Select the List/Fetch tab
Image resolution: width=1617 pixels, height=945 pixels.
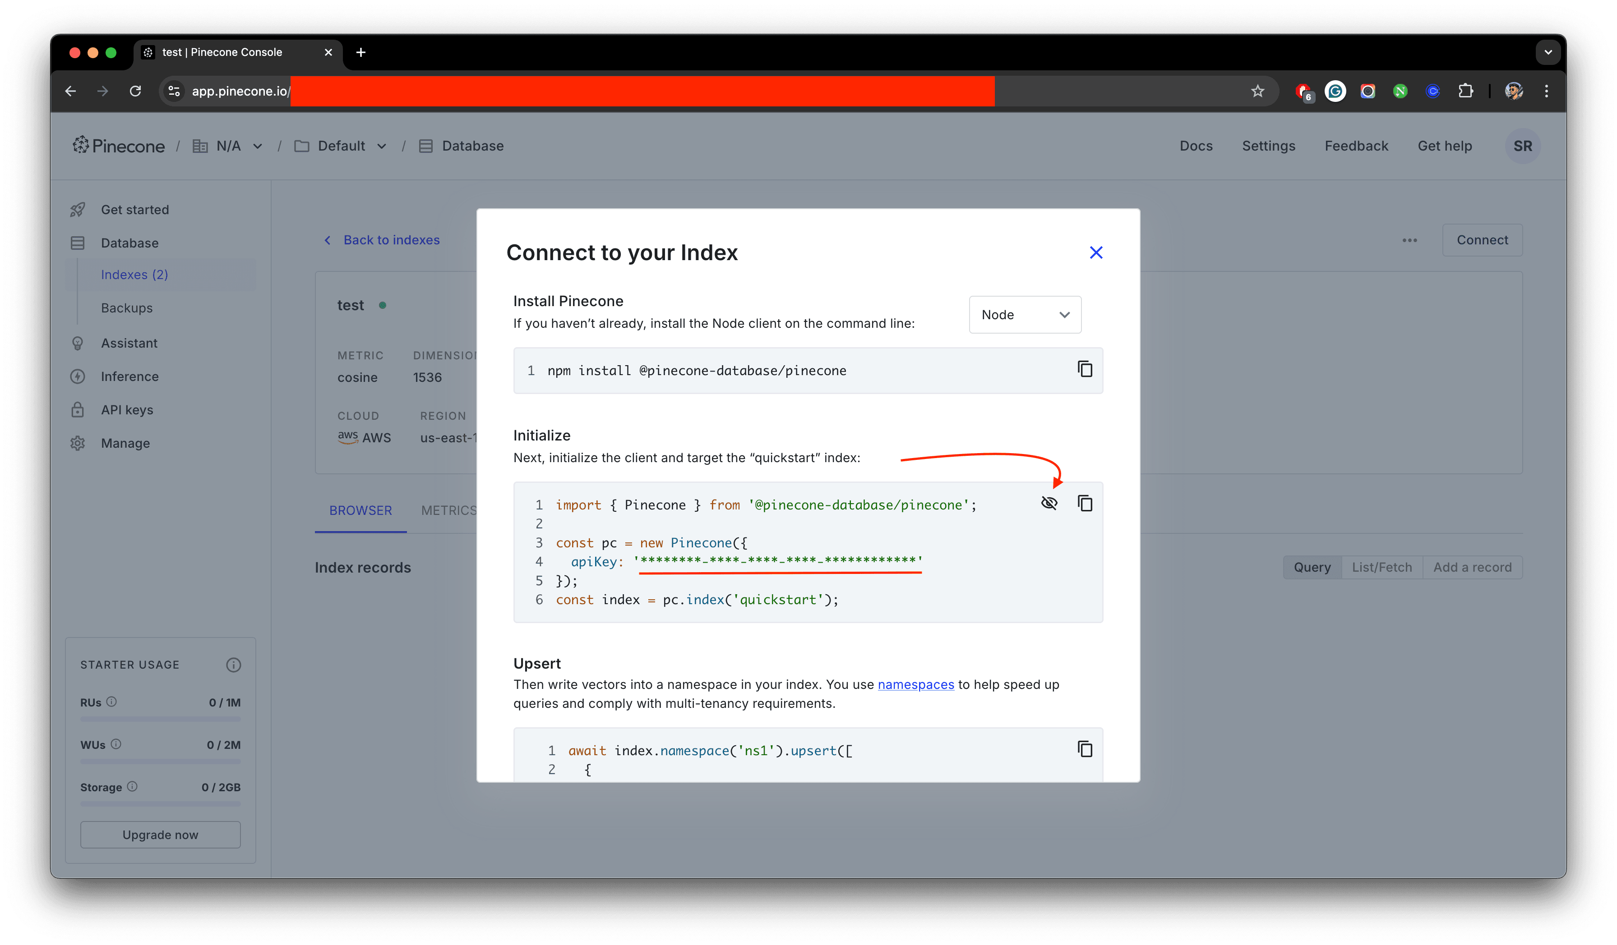pos(1382,568)
